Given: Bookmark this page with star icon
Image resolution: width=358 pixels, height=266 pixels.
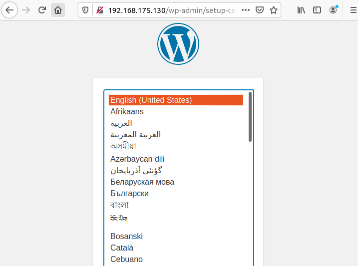Looking at the screenshot, I should pos(273,10).
